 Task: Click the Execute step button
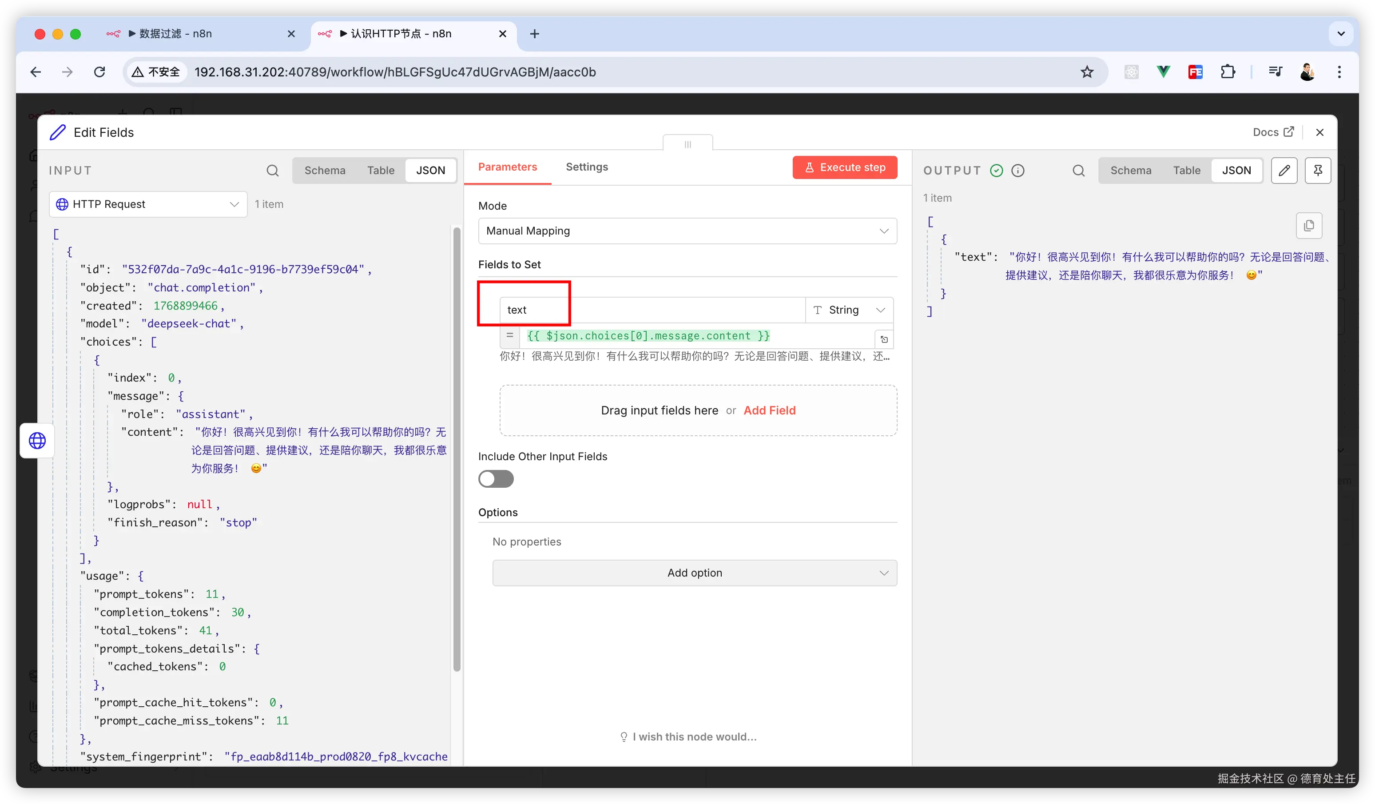(844, 167)
